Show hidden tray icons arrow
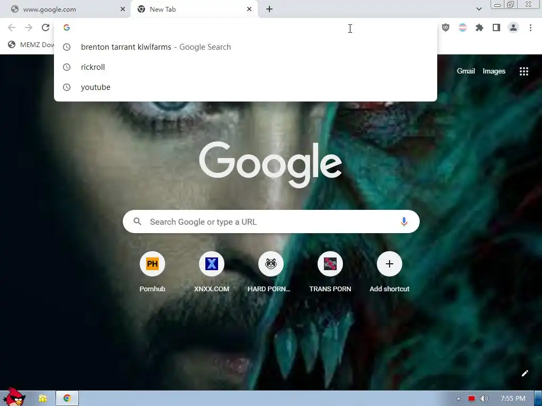The height and width of the screenshot is (406, 542). coord(458,399)
